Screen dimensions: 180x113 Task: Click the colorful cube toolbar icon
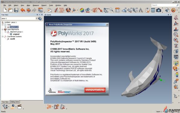[82, 10]
